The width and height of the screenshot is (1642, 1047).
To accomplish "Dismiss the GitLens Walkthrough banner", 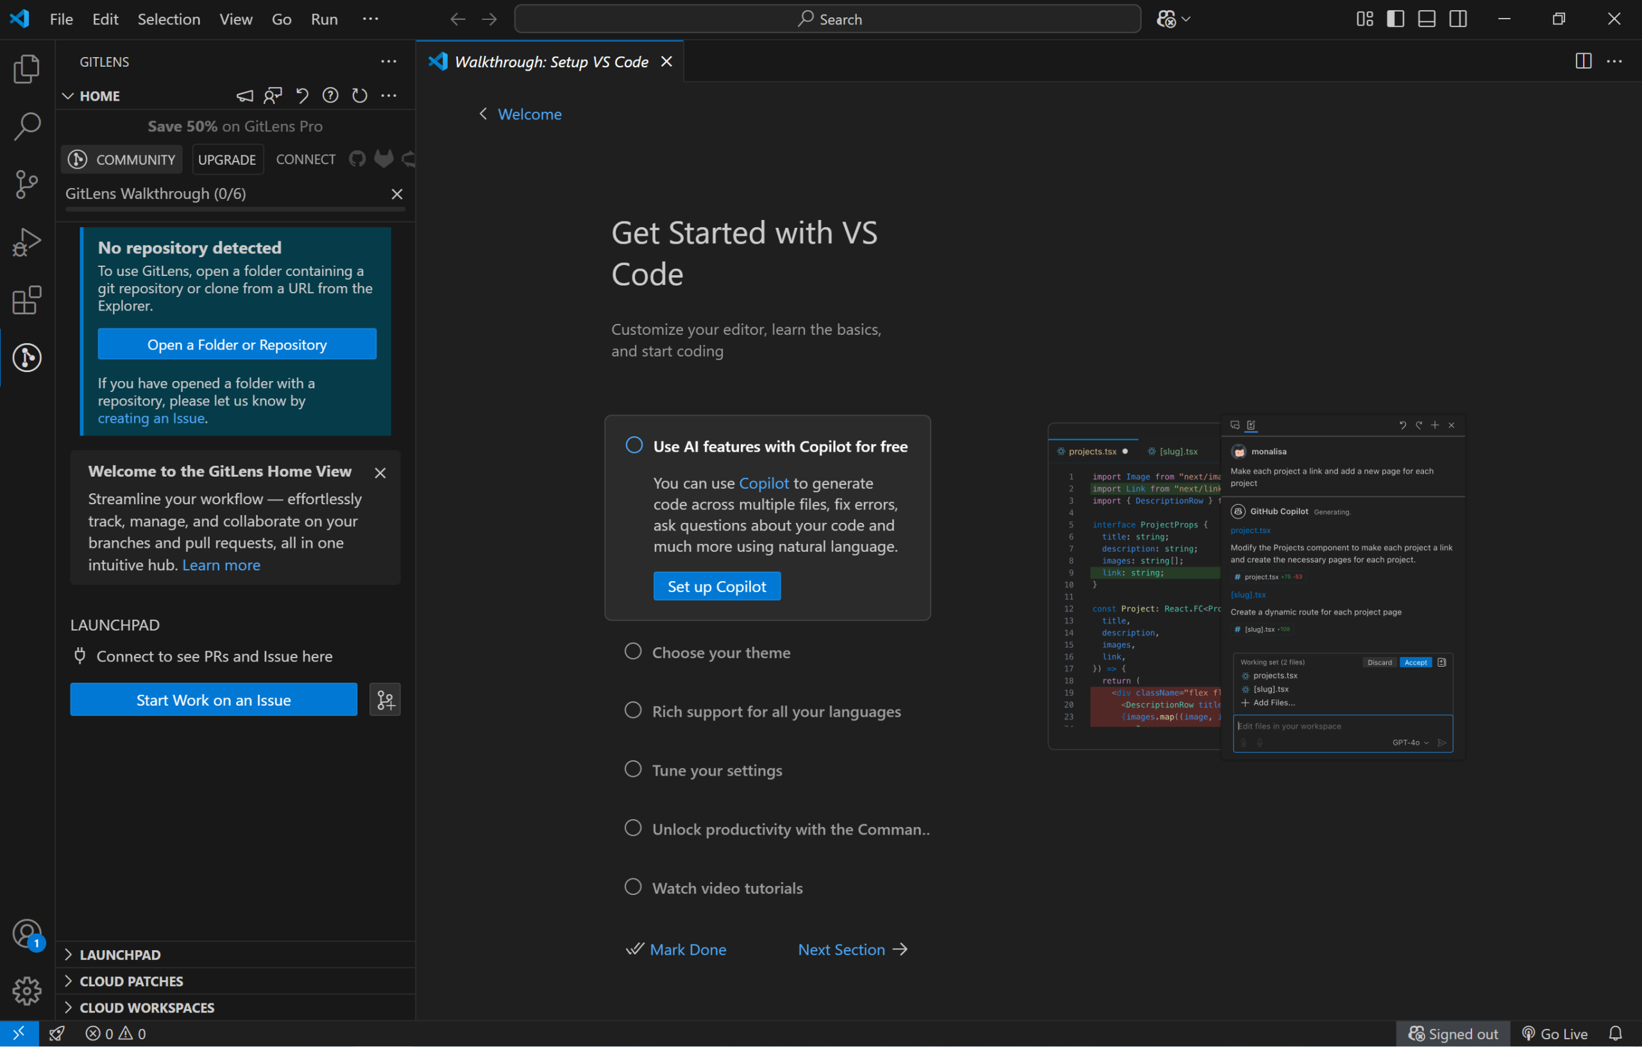I will click(x=397, y=194).
